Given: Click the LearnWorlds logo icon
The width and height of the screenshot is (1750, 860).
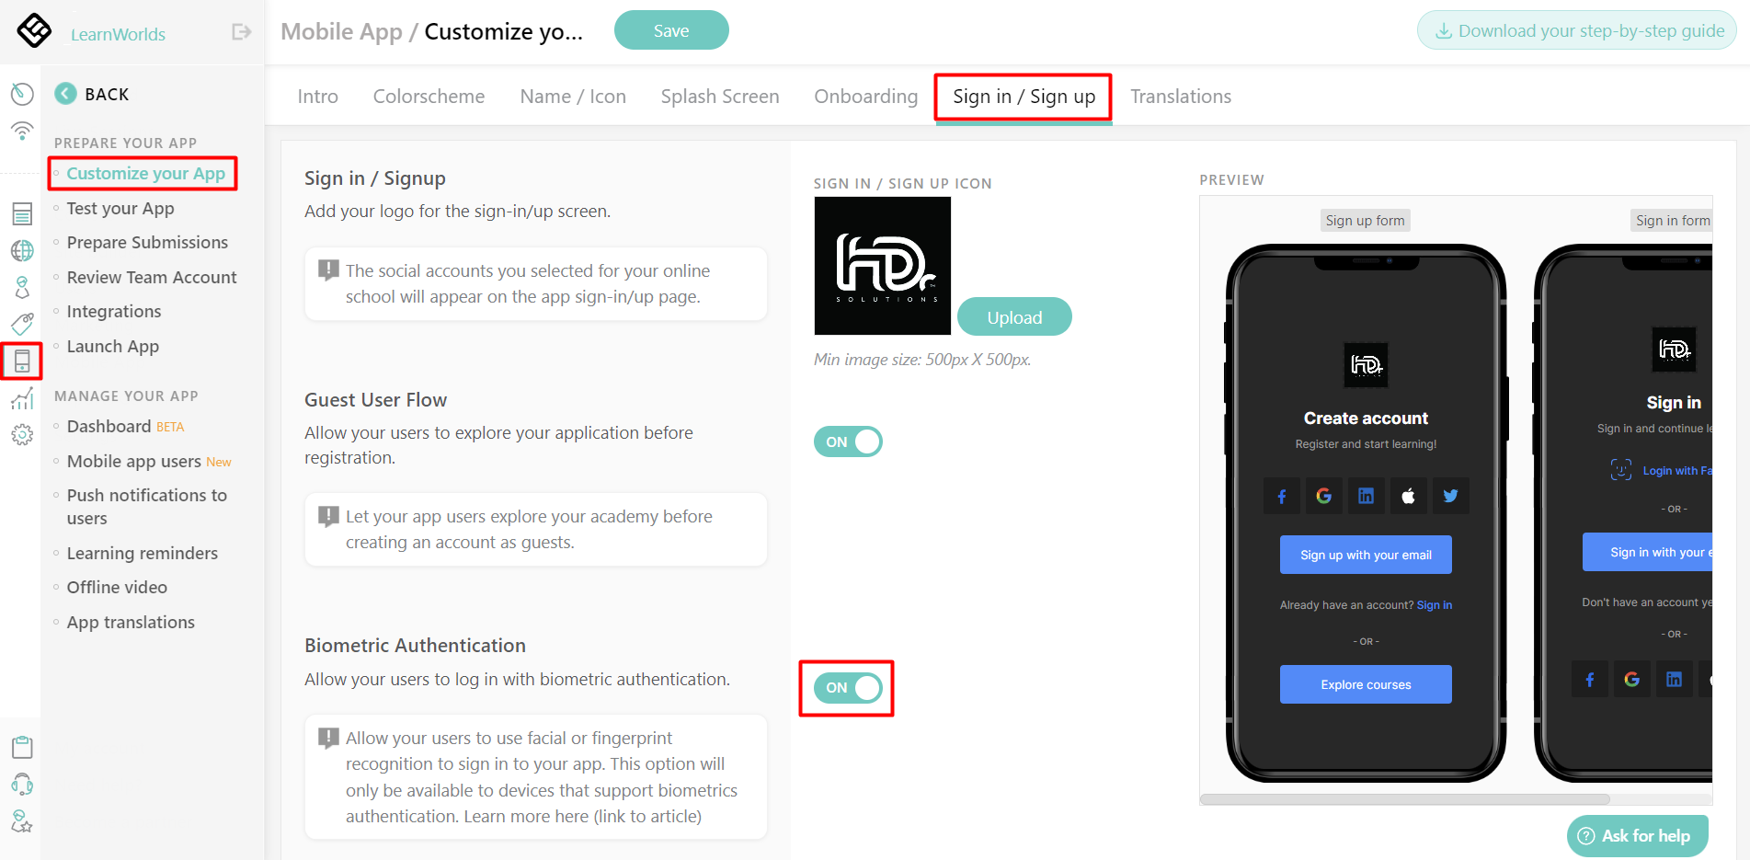Looking at the screenshot, I should tap(34, 31).
